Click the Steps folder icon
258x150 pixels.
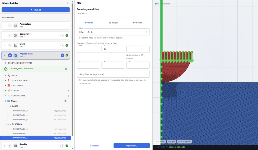pos(9,101)
